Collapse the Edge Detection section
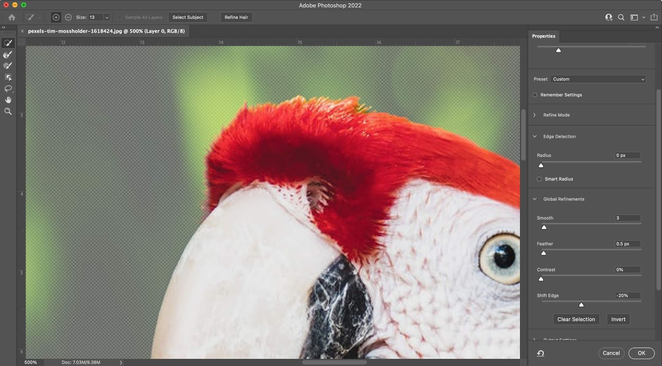662x366 pixels. [535, 136]
